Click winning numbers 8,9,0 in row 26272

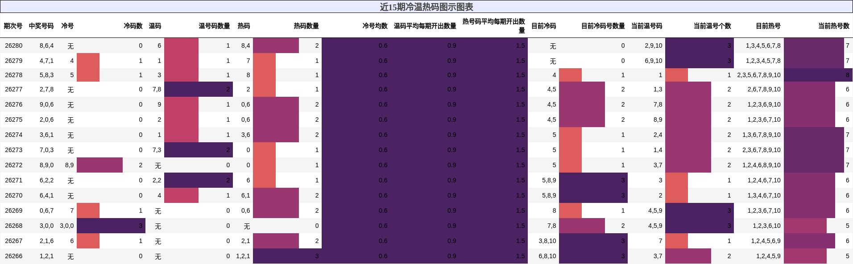(46, 165)
